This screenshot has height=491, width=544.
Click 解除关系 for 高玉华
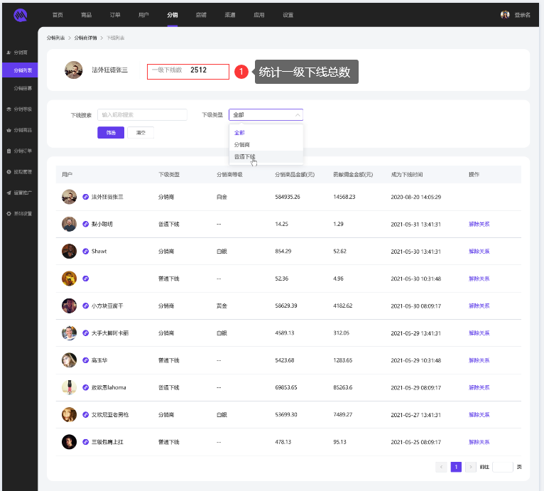tap(479, 360)
